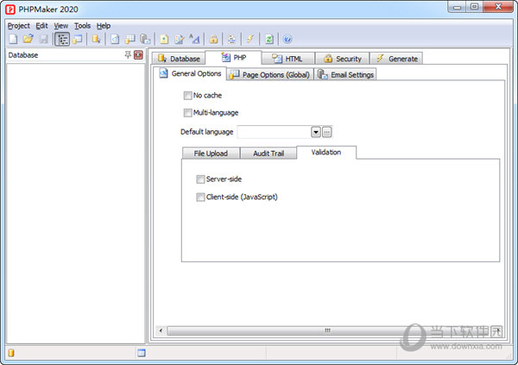Viewport: 518px width, 365px height.
Task: Select the PHP main tab
Action: [x=234, y=58]
